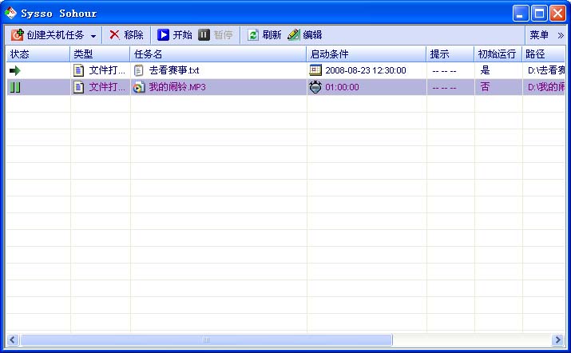The height and width of the screenshot is (353, 571).
Task: Click the 2008-08-23 12:30:00 start condition
Action: click(x=366, y=70)
